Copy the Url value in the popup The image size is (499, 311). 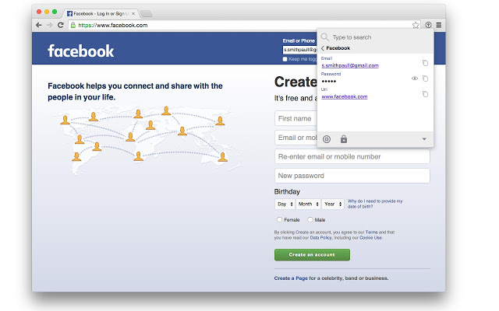click(425, 94)
